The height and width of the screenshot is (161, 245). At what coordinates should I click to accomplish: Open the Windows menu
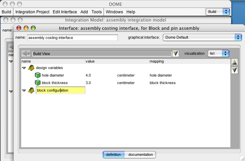tap(114, 12)
